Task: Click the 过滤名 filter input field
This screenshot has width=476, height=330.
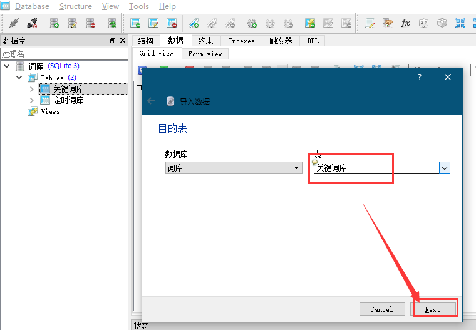Action: tap(63, 54)
